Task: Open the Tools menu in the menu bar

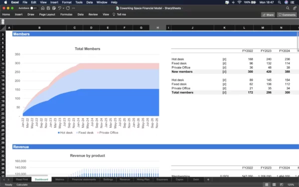Action: (x=79, y=2)
